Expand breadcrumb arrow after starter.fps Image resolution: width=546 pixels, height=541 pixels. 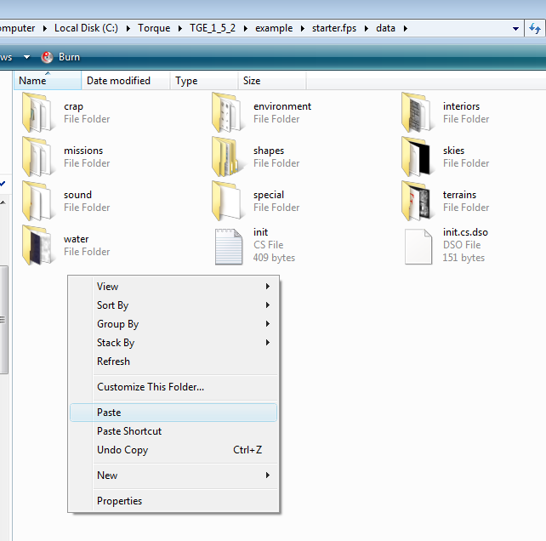coord(367,29)
